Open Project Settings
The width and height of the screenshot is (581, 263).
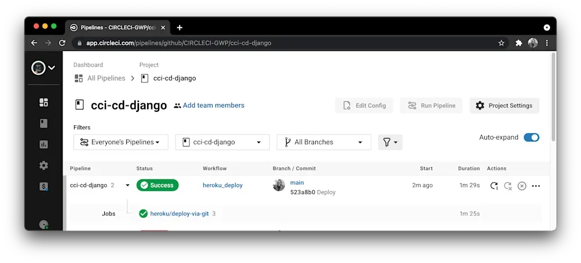[505, 105]
